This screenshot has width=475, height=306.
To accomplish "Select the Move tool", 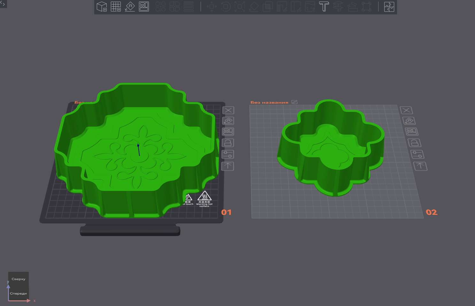I will tap(211, 7).
